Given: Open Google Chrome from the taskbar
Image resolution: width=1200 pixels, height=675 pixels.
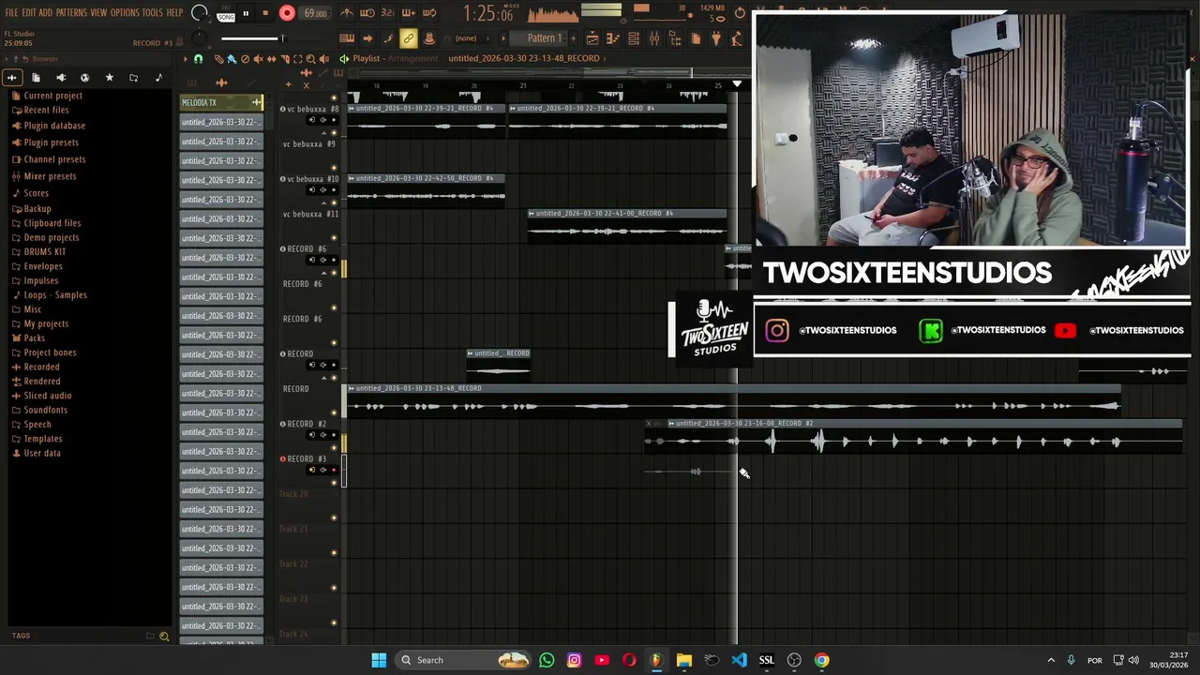Looking at the screenshot, I should pyautogui.click(x=821, y=660).
